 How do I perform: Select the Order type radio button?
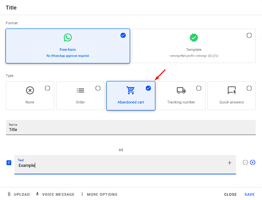pos(98,88)
